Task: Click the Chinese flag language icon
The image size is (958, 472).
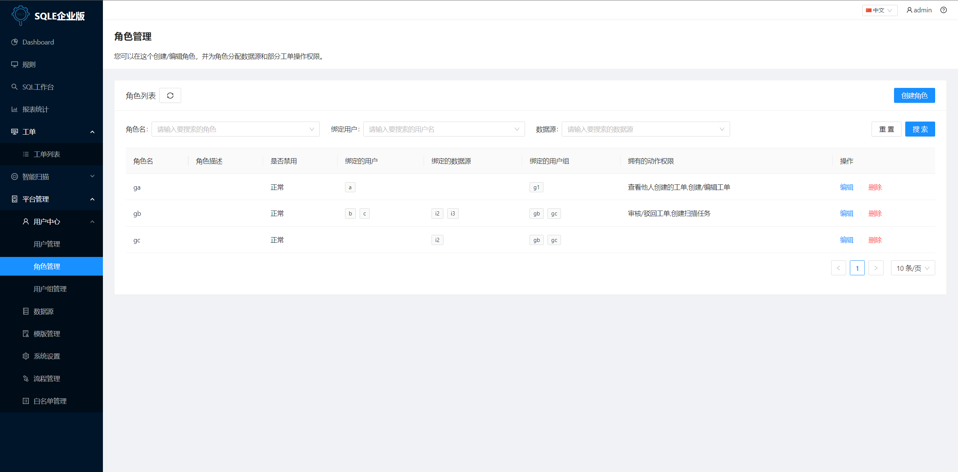Action: [869, 10]
